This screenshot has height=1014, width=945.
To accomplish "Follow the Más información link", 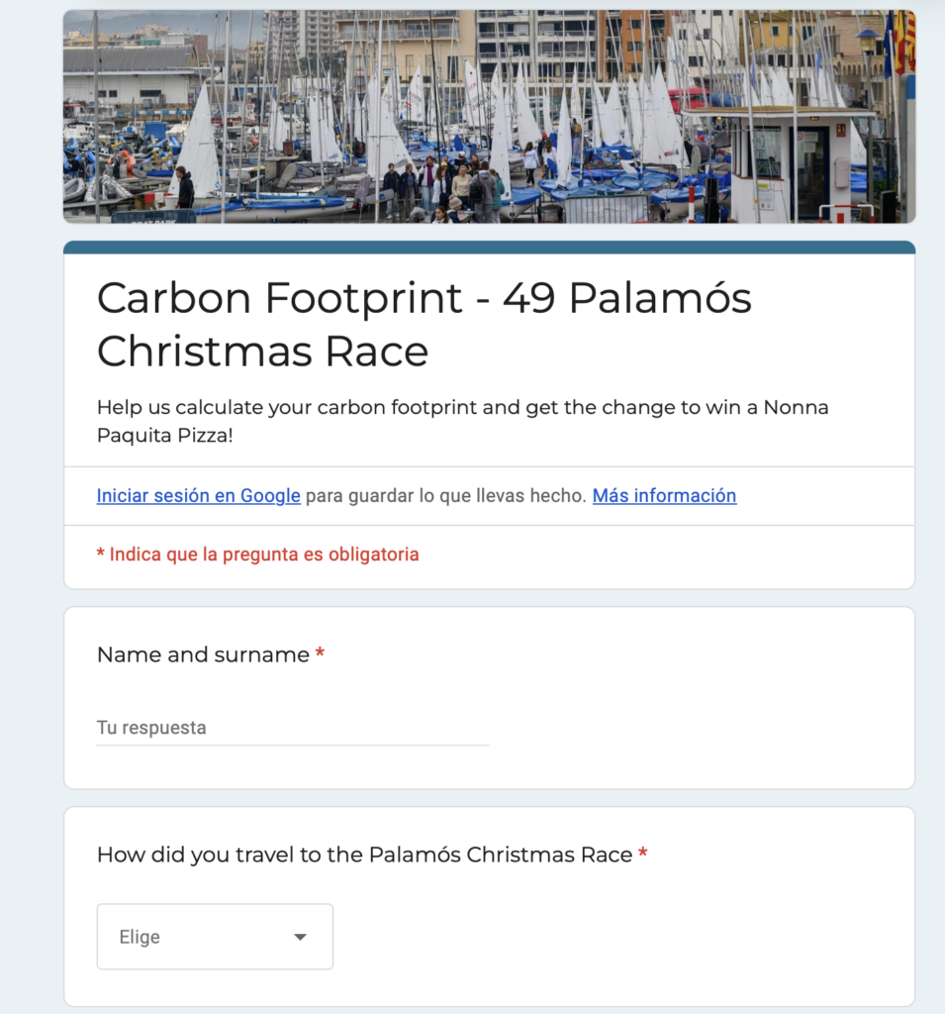I will [665, 495].
